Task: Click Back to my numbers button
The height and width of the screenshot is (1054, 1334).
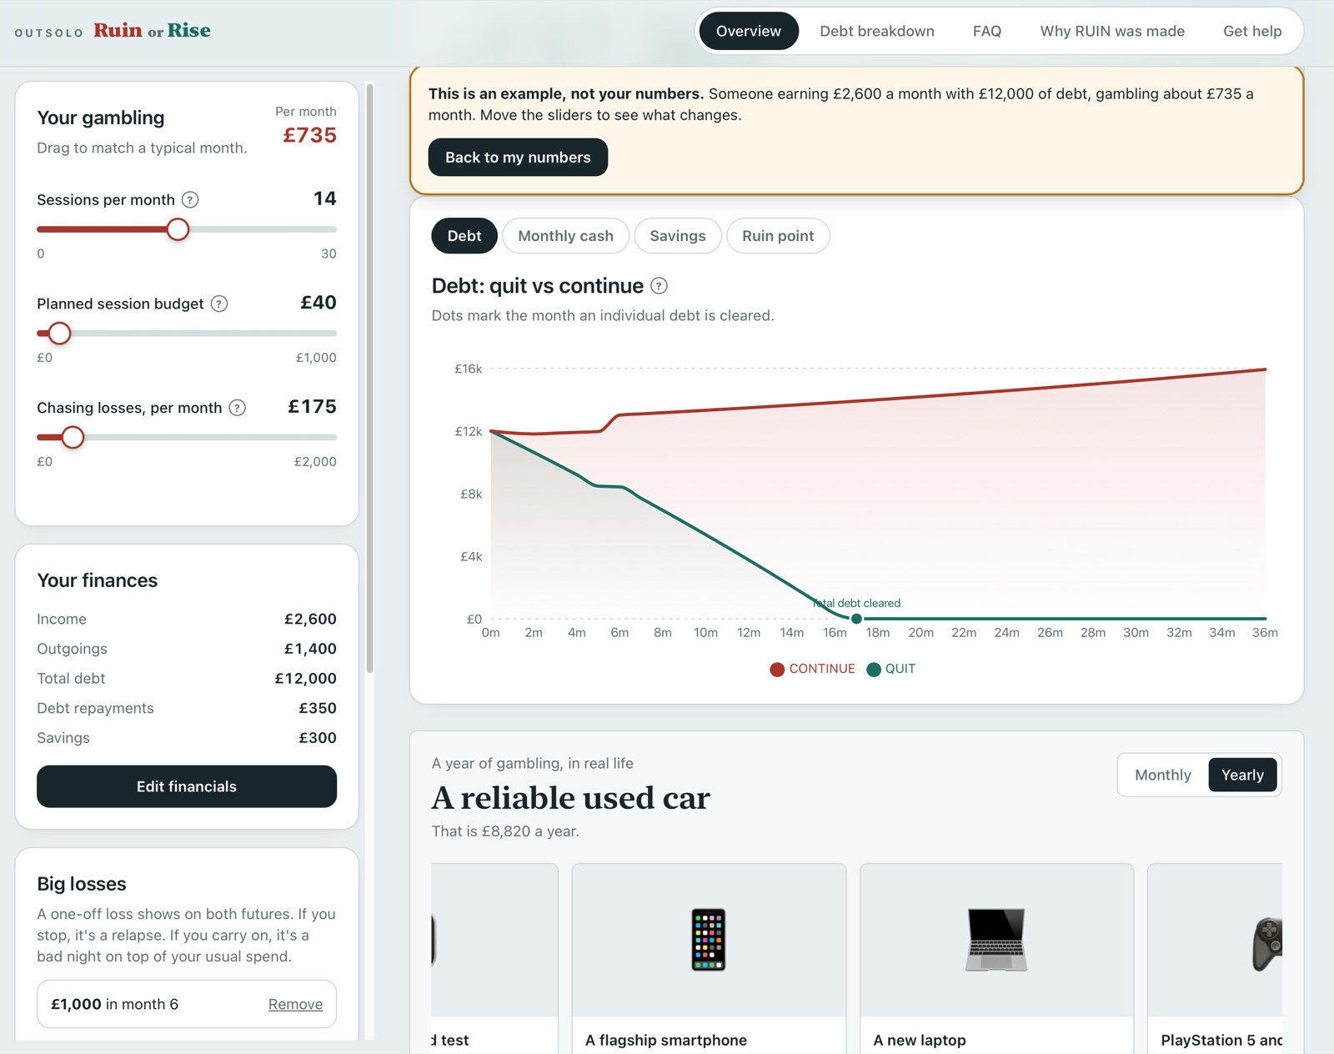Action: point(518,158)
